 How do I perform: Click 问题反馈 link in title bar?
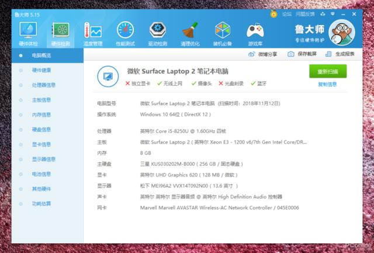tap(304, 13)
